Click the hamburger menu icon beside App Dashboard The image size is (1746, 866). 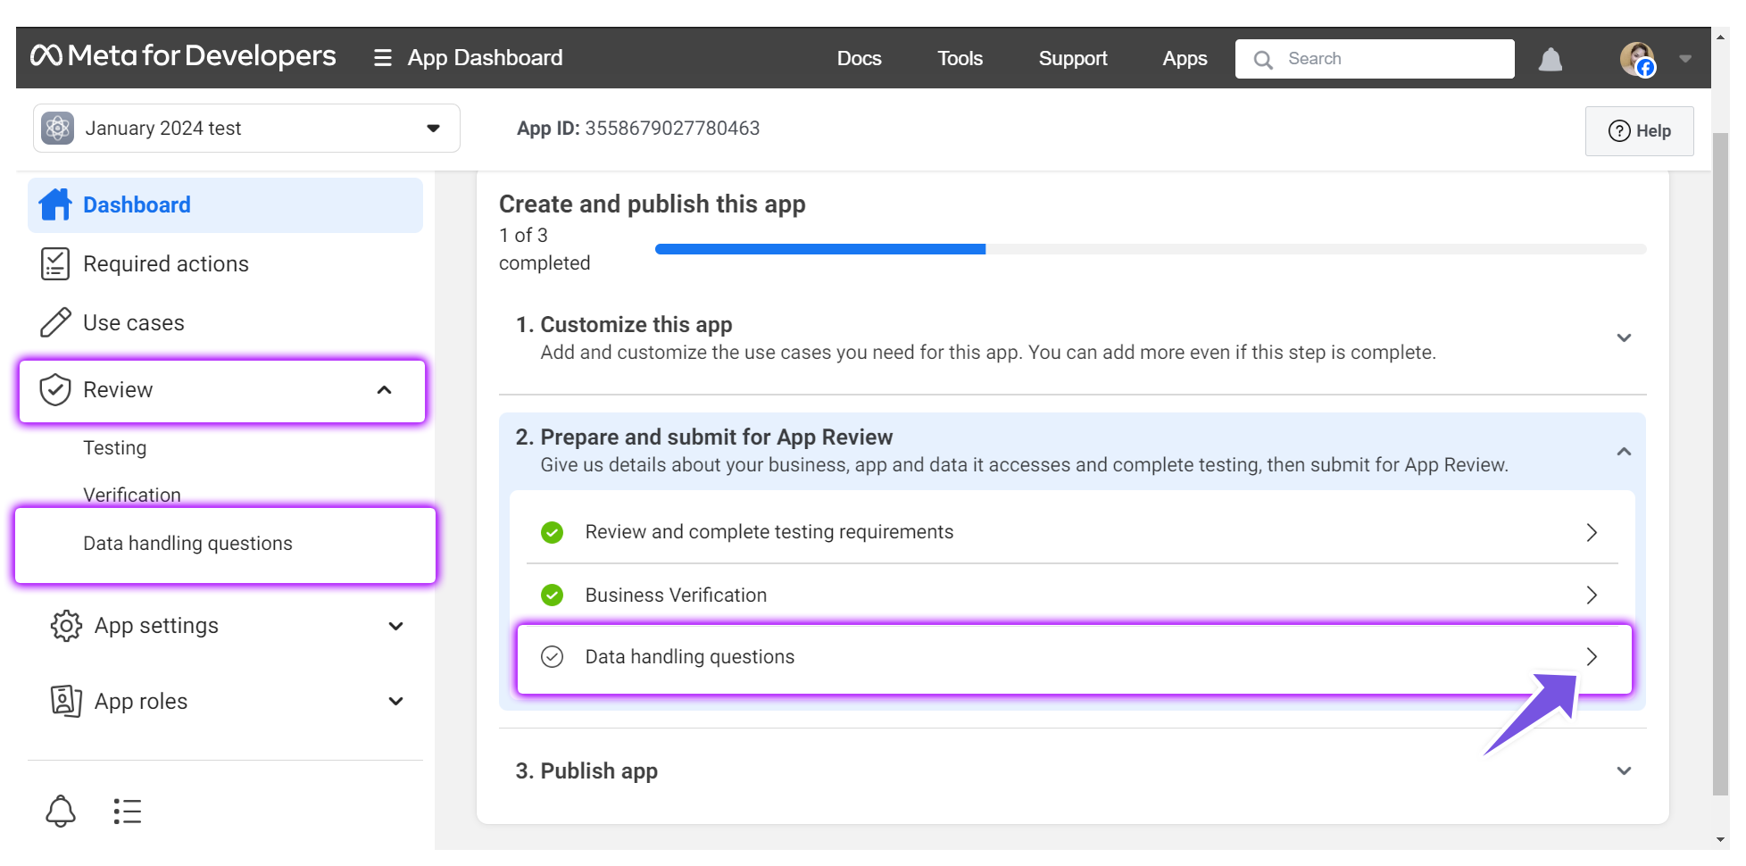coord(382,58)
